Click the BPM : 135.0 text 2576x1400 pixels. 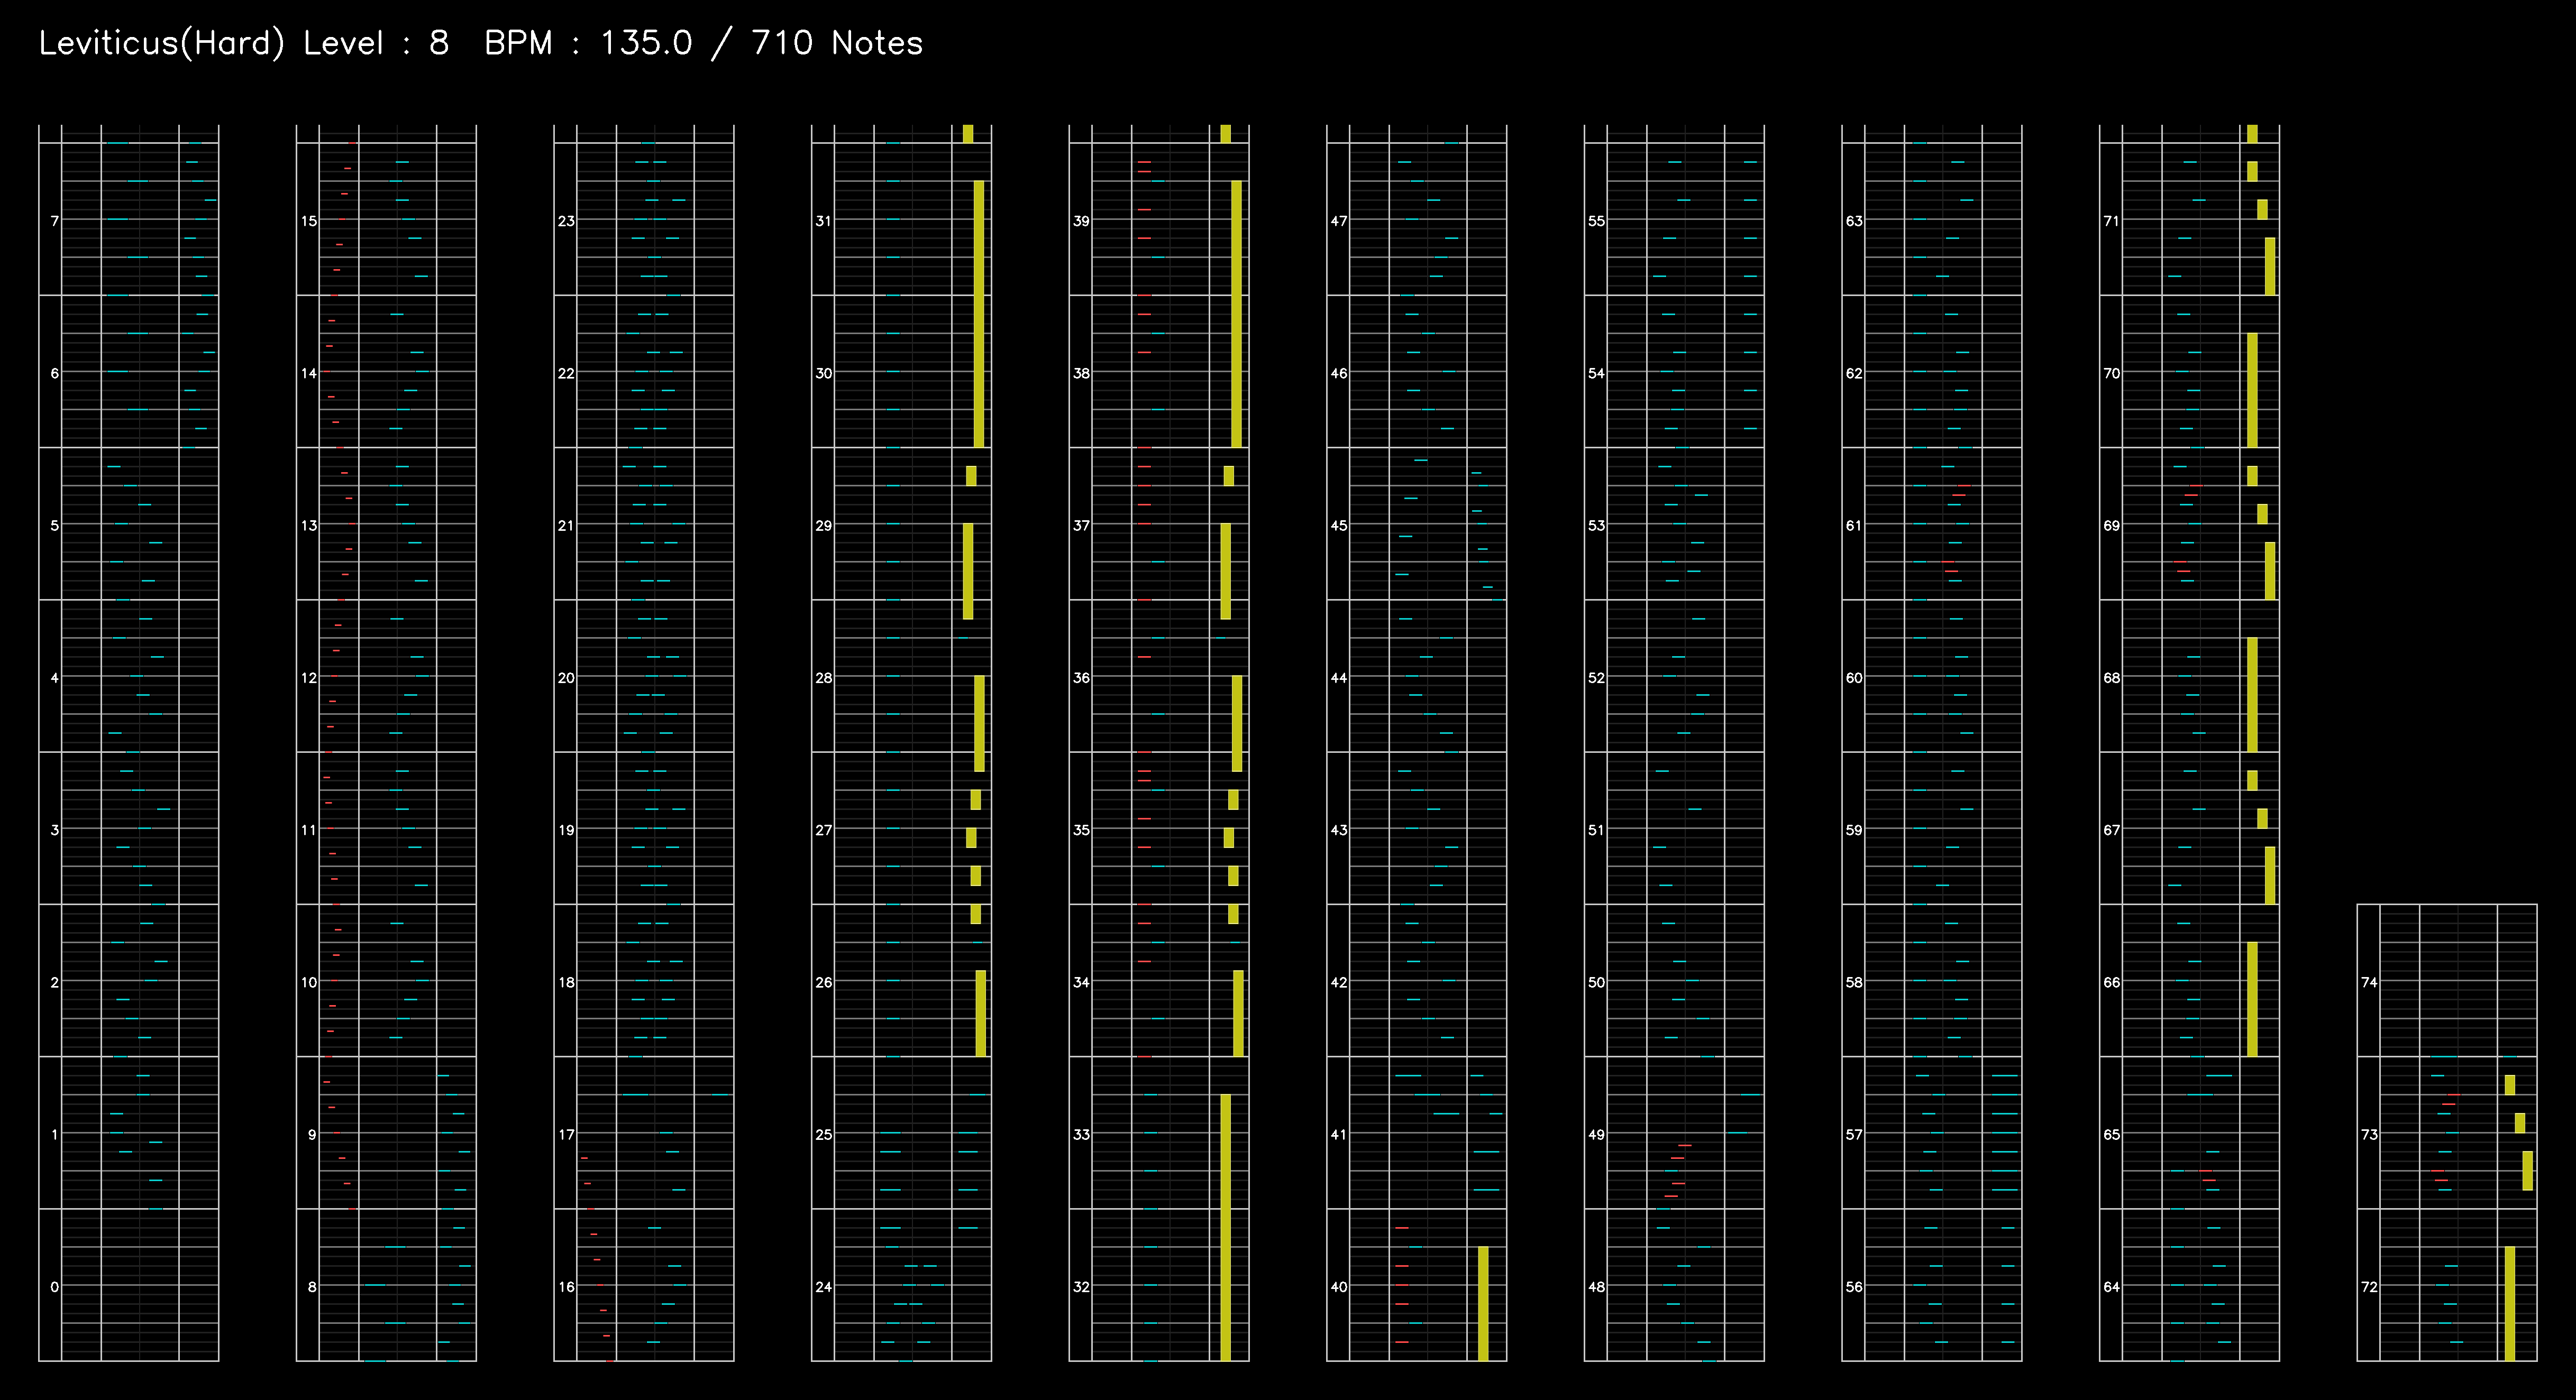(x=588, y=43)
